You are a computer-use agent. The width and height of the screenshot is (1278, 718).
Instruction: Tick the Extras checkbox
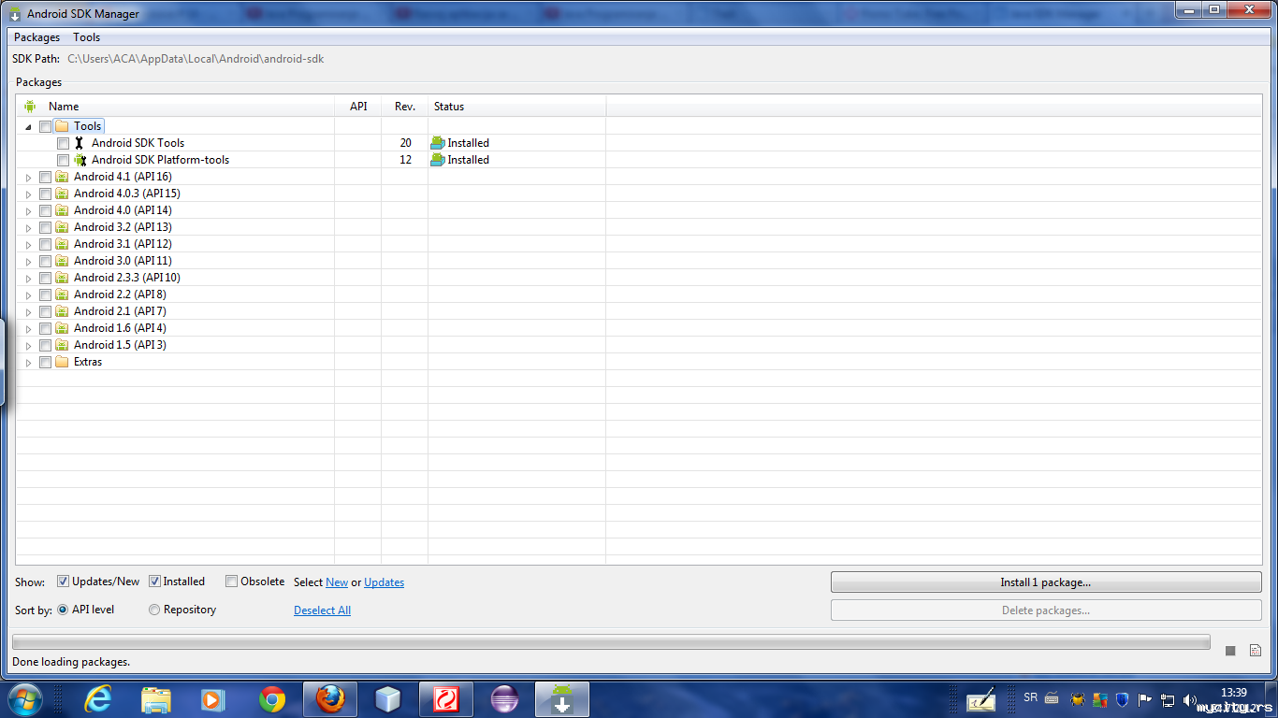click(x=45, y=363)
